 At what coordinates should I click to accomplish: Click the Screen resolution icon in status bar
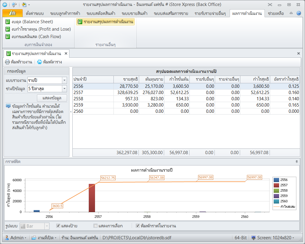click(x=253, y=238)
